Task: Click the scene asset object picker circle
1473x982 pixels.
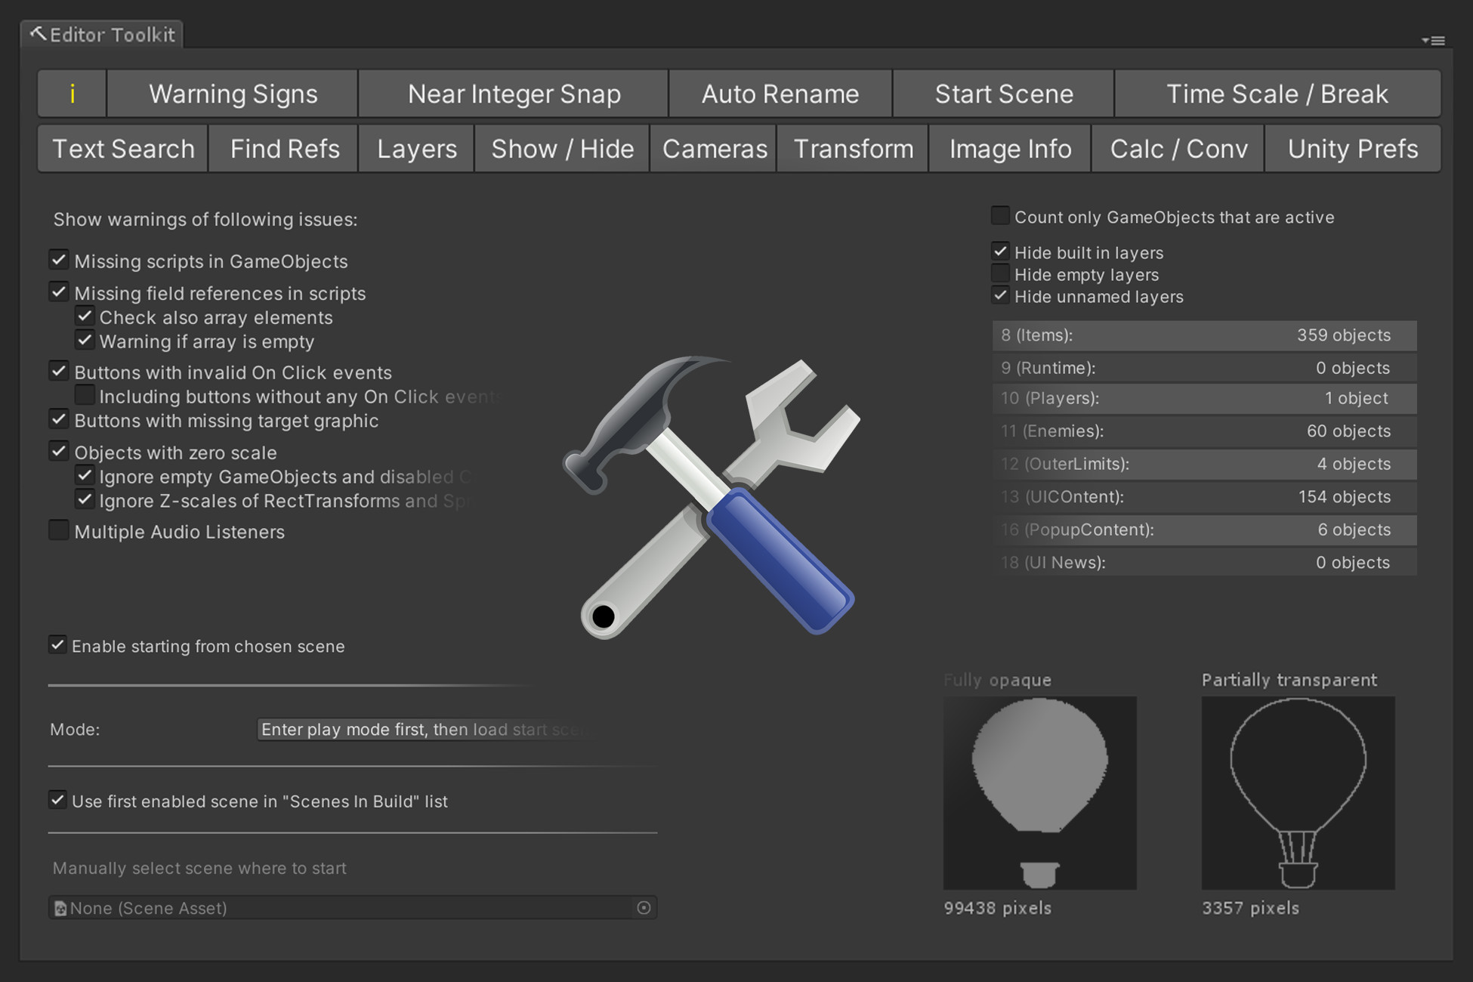Action: (644, 907)
